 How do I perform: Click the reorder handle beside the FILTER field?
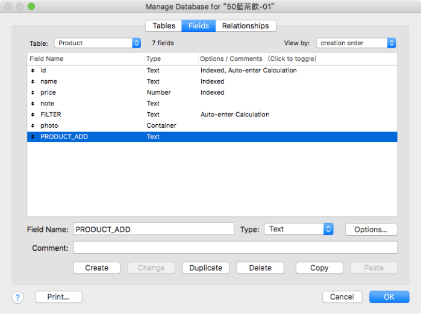(x=33, y=115)
